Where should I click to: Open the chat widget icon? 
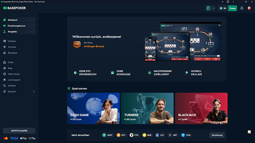pos(249,132)
